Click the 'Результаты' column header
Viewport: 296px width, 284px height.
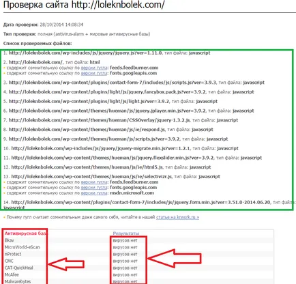point(126,233)
